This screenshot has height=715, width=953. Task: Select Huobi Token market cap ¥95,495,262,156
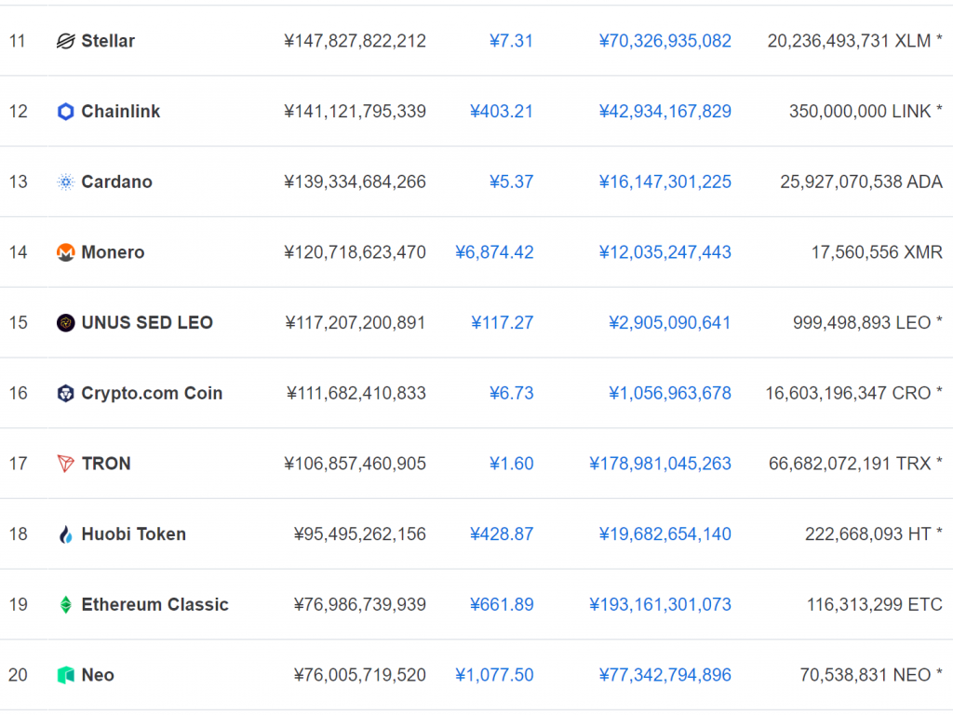click(x=360, y=534)
